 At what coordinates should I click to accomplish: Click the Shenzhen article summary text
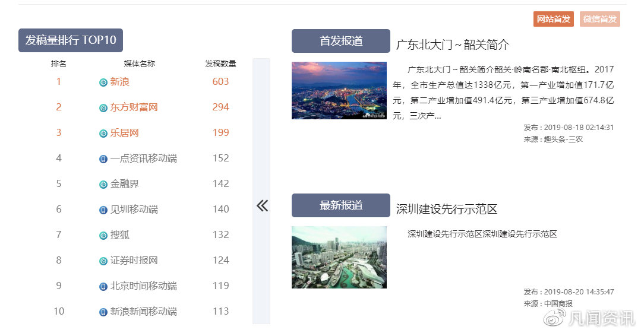click(x=482, y=234)
